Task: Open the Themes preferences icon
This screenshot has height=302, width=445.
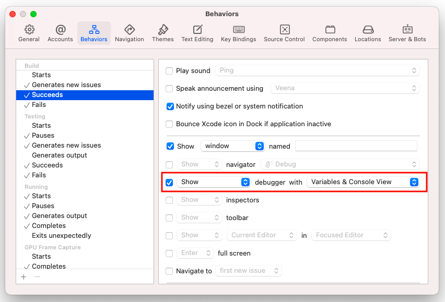Action: [162, 32]
